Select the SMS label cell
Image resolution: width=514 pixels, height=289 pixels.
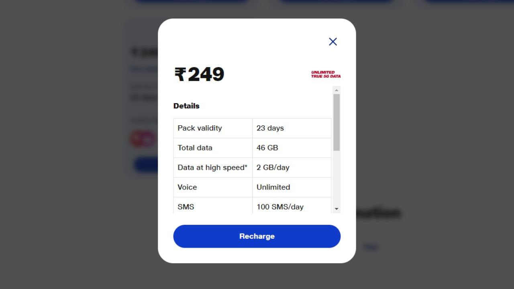(x=213, y=206)
